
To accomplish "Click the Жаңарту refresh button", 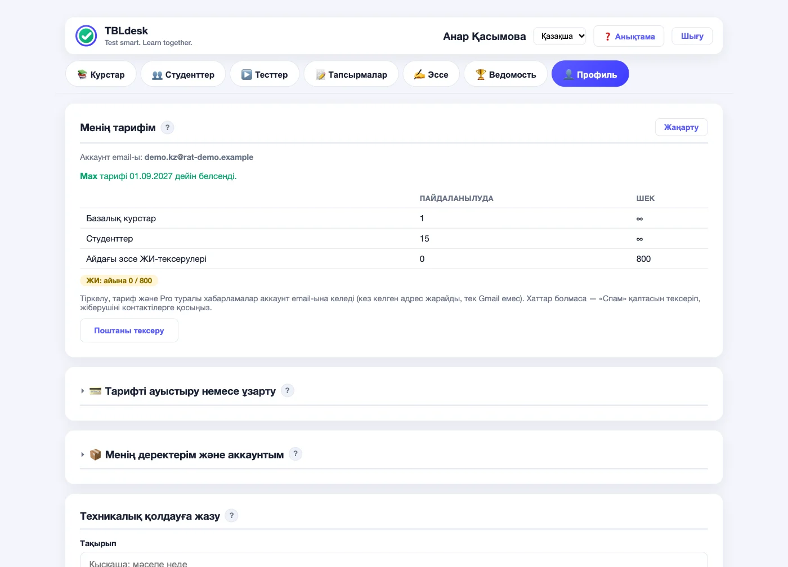I will tap(681, 127).
